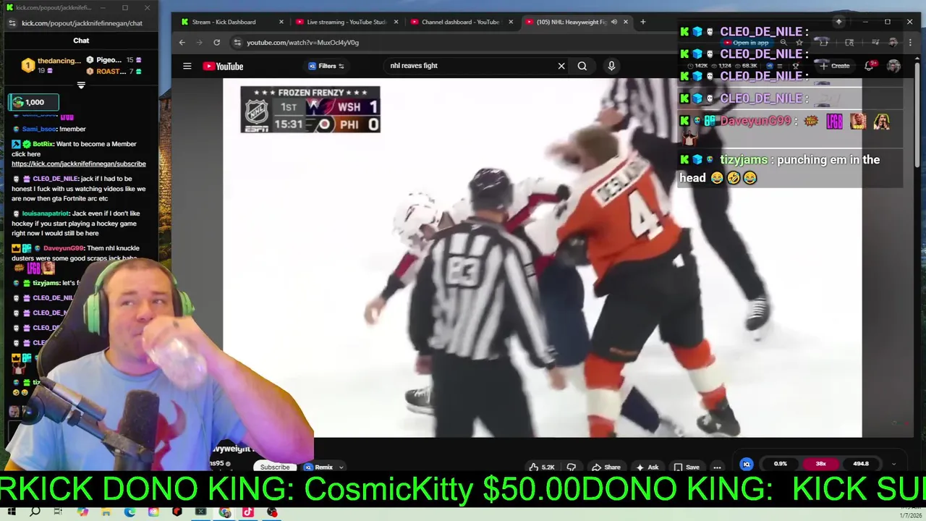Open File Explorer from taskbar

point(106,512)
